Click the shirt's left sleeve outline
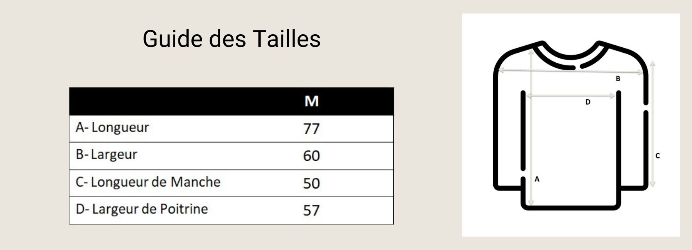 point(507,123)
